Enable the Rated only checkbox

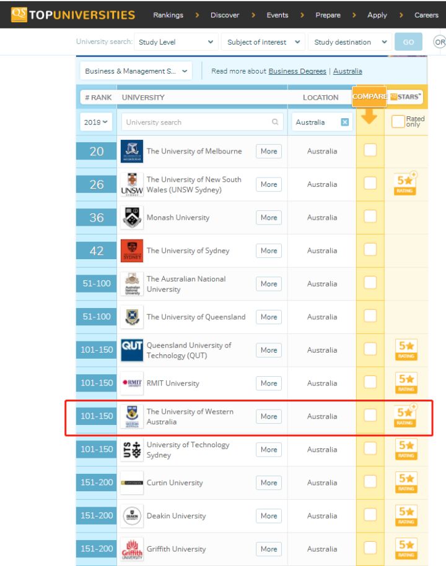click(x=398, y=121)
